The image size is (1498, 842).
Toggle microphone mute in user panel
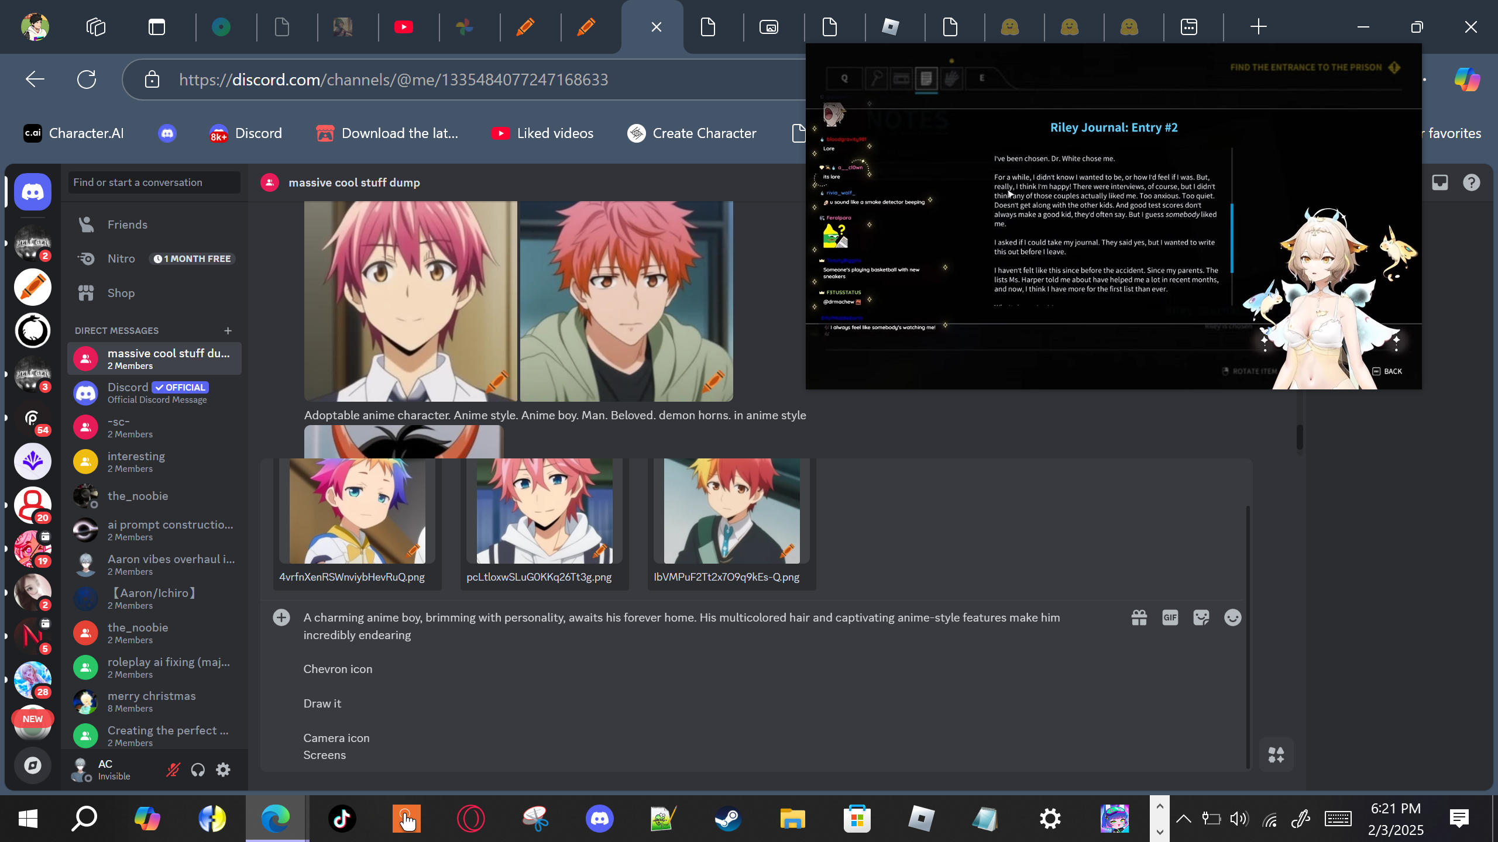(173, 769)
